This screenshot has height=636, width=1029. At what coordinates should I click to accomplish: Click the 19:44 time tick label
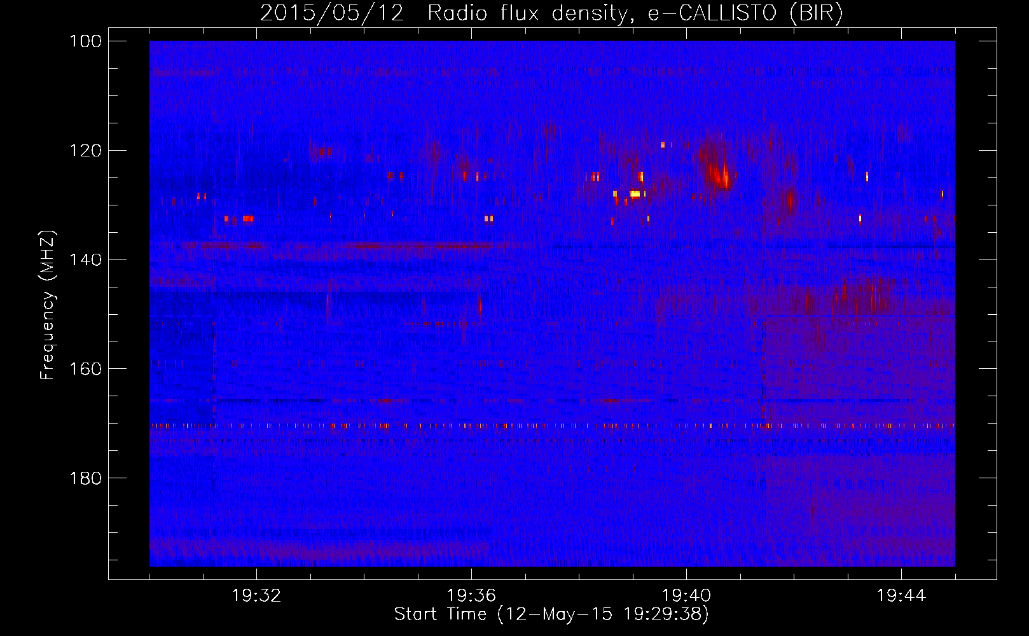point(901,596)
